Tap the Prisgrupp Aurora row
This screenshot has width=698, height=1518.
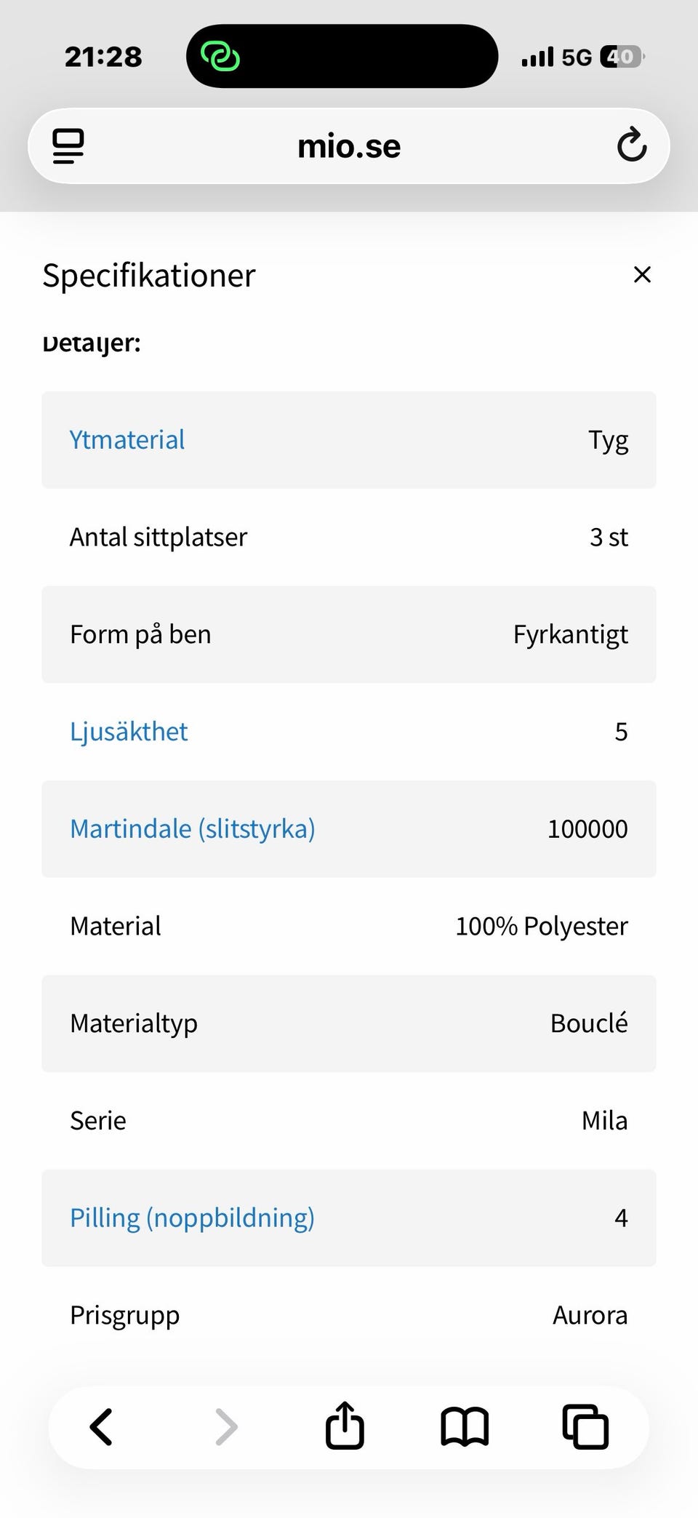click(349, 1315)
